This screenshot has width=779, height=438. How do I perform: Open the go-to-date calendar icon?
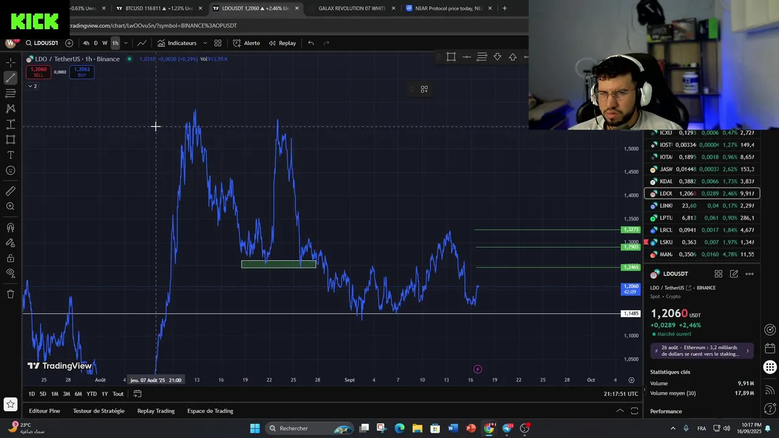click(x=138, y=394)
